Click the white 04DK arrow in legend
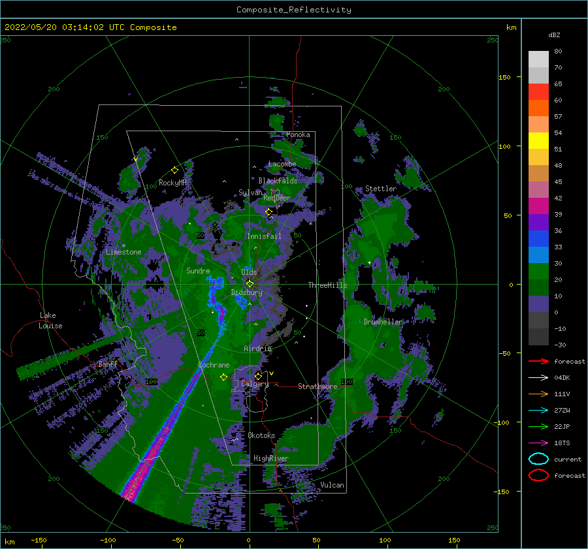The height and width of the screenshot is (549, 588). (x=538, y=377)
